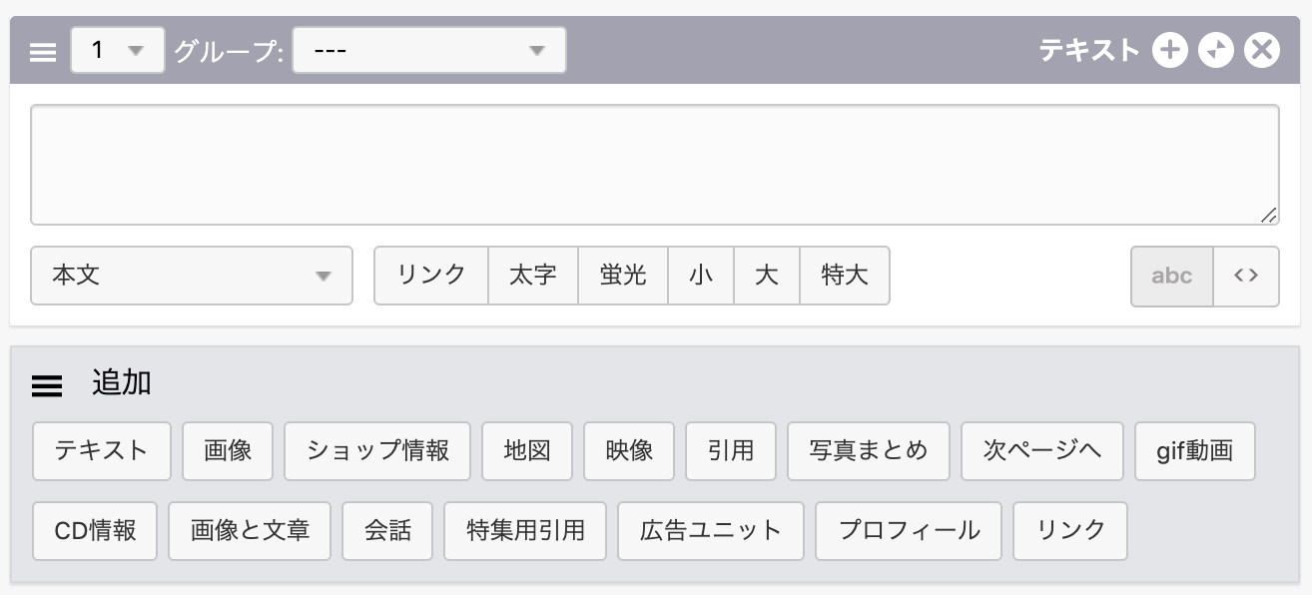Apply 特大 extra-large text size

click(845, 276)
